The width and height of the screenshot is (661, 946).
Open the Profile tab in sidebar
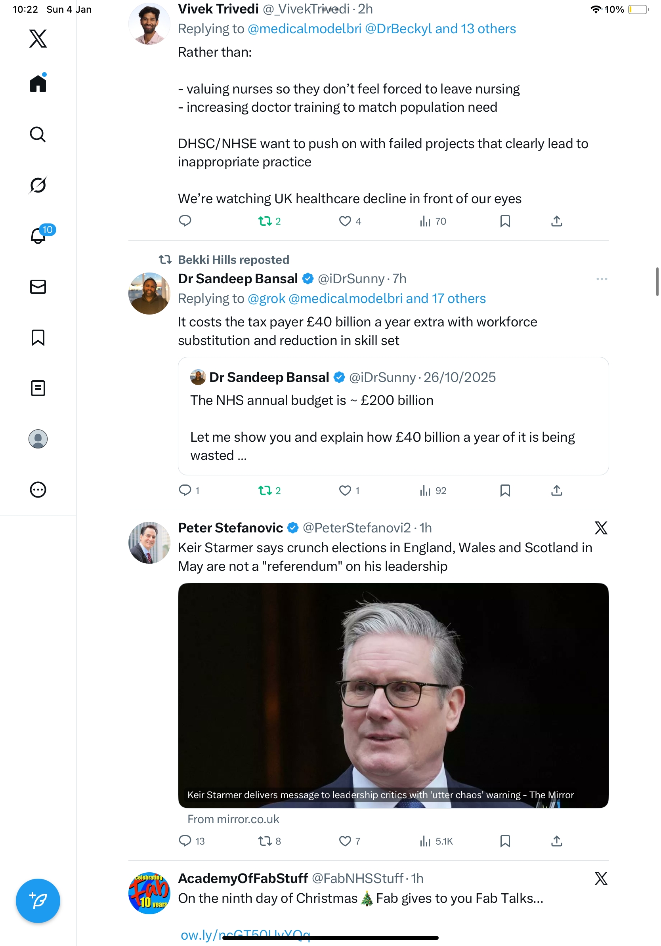[x=38, y=439]
